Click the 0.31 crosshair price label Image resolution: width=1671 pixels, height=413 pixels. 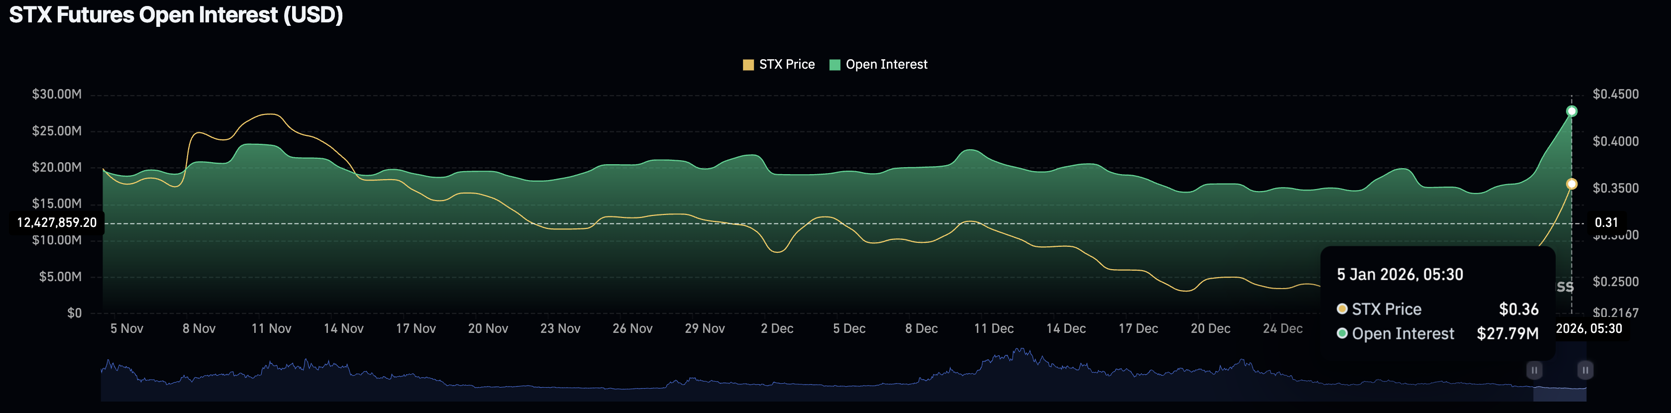[x=1606, y=223]
